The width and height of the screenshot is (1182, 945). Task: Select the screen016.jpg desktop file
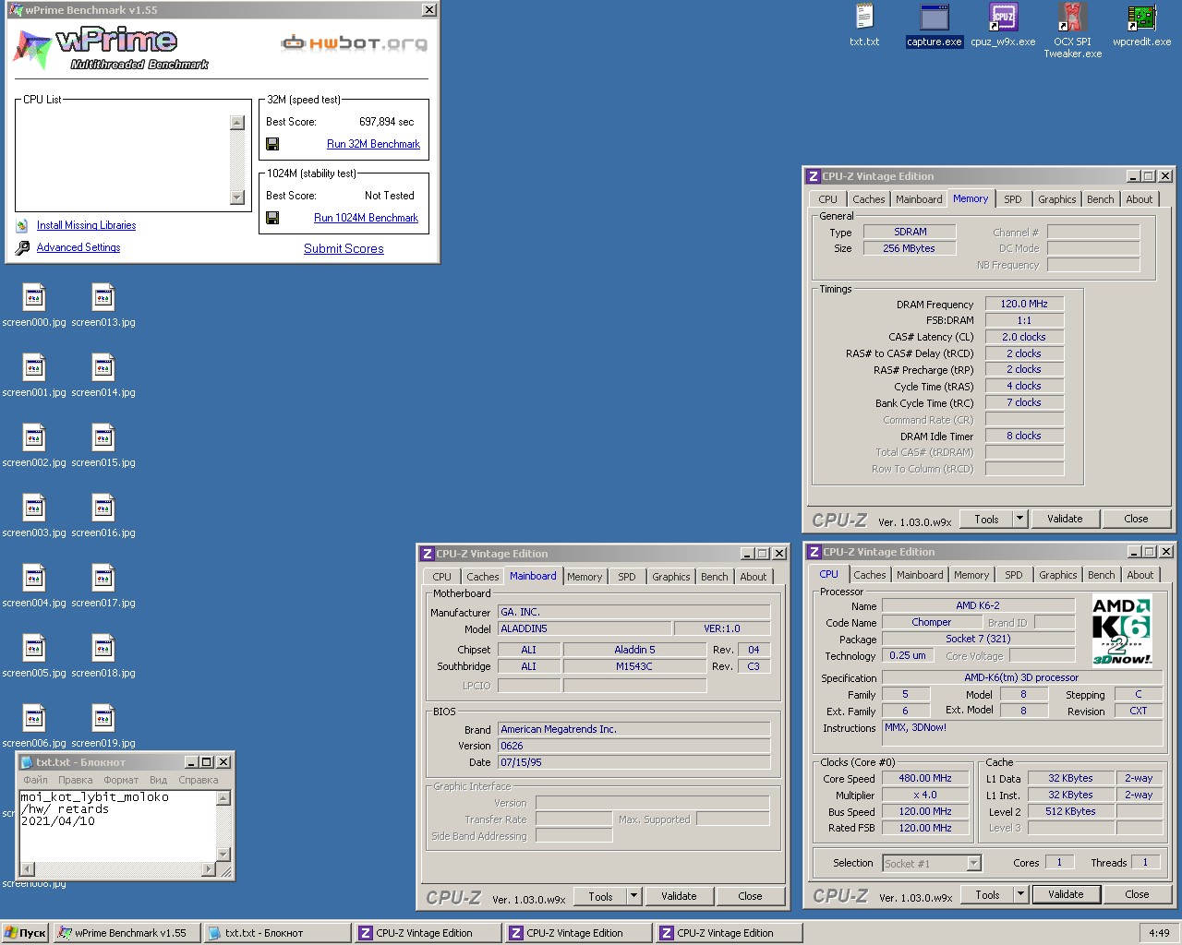(x=103, y=516)
